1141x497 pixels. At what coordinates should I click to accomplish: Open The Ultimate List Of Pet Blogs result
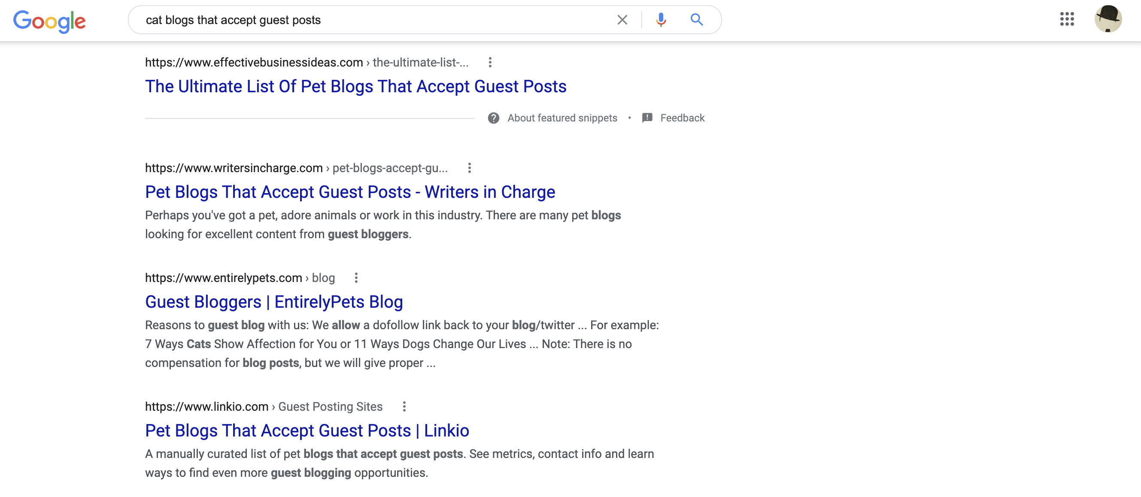pos(356,86)
